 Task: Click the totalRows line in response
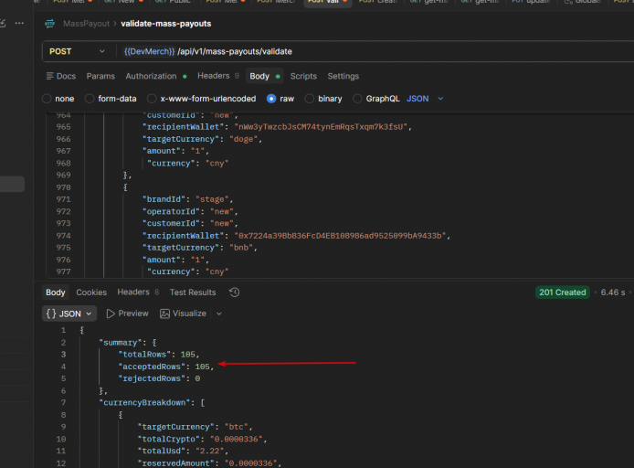(x=159, y=355)
